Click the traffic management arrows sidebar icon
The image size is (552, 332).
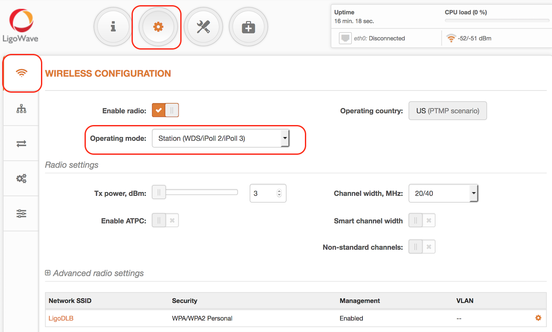click(x=21, y=143)
